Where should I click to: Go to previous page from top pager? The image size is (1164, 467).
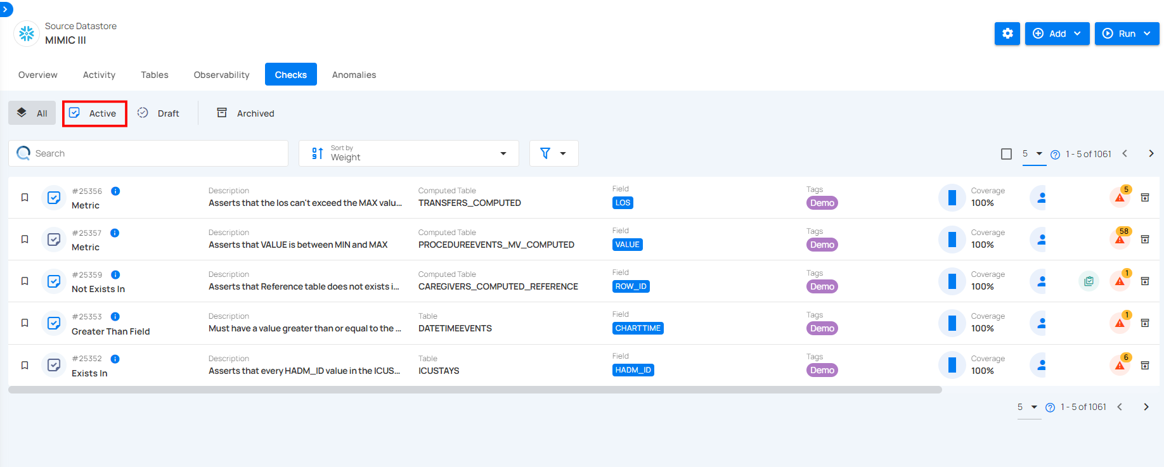(1125, 153)
